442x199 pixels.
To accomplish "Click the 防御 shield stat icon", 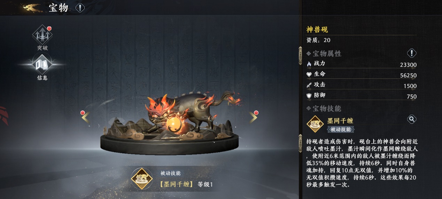I will click(309, 95).
